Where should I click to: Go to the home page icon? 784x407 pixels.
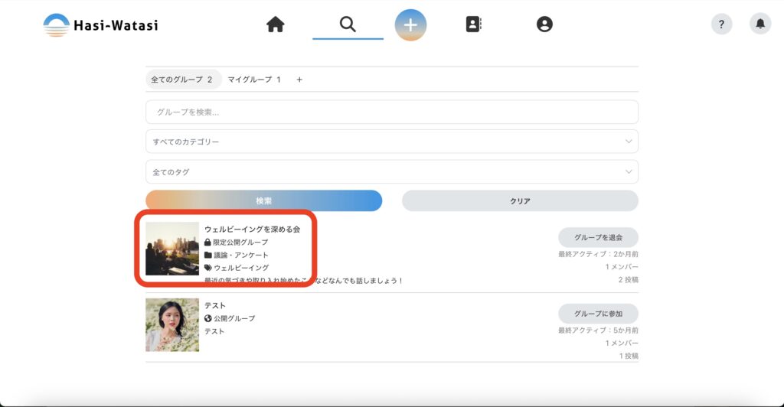click(276, 24)
